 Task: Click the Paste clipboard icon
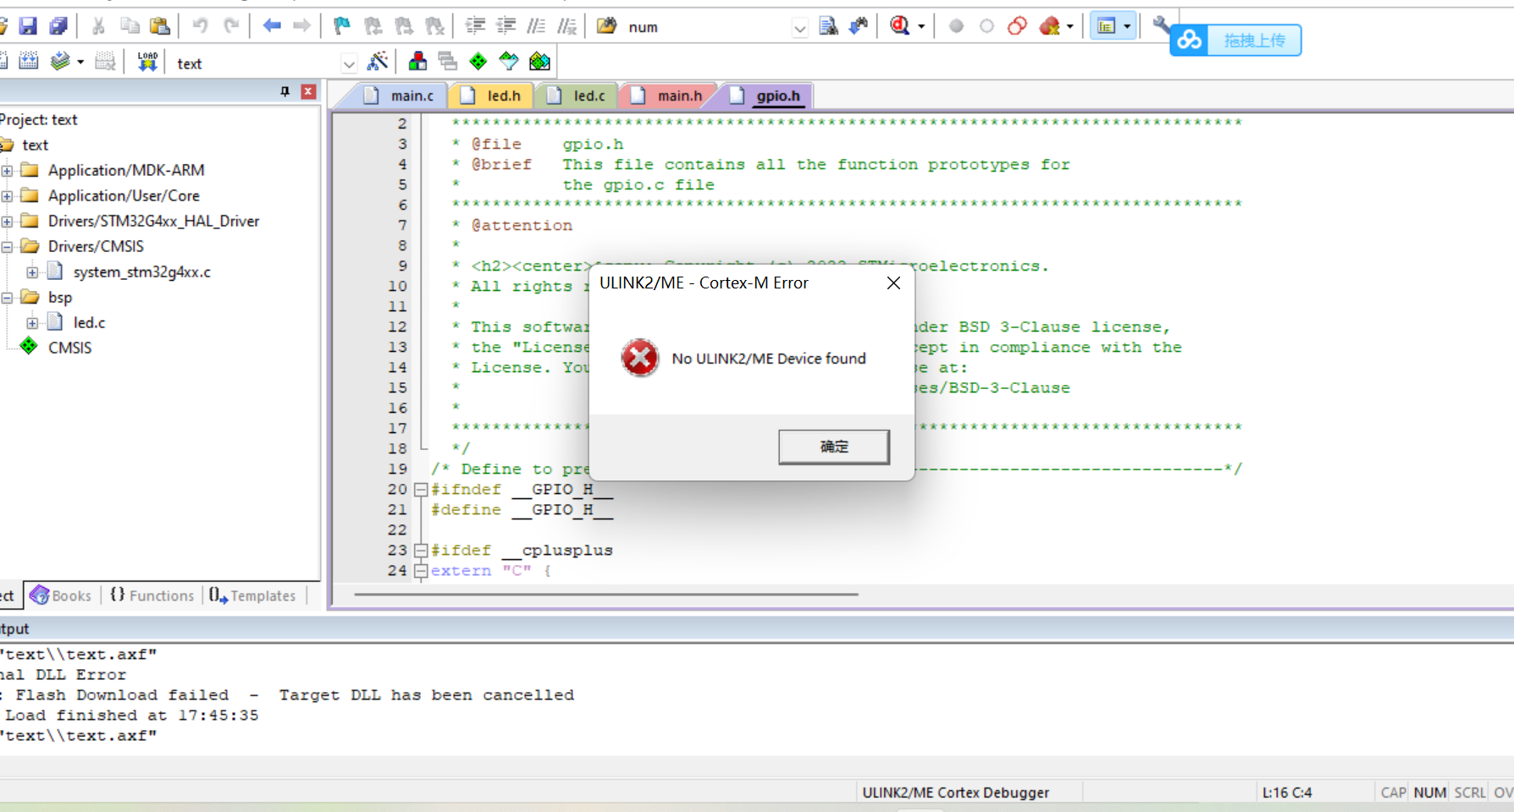159,26
